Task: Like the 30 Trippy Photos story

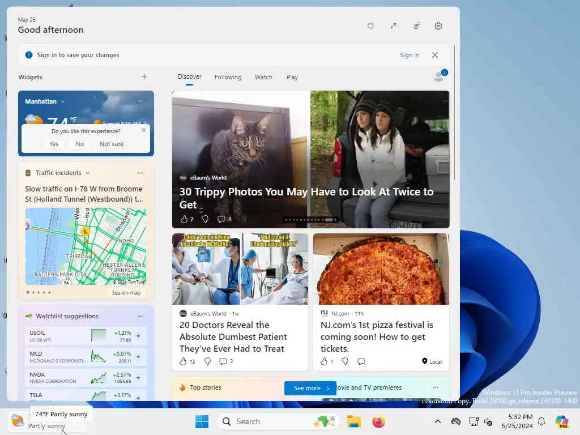Action: coord(184,219)
